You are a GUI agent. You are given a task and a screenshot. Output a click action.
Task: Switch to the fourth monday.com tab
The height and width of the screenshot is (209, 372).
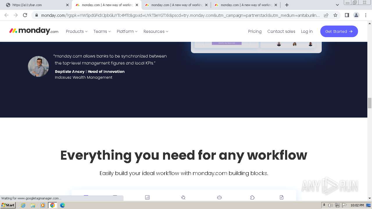tap(246, 5)
